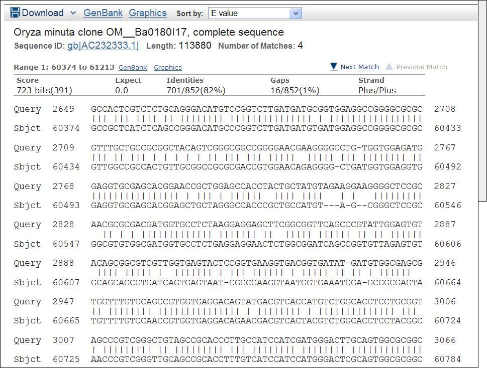The image size is (487, 368).
Task: Click the Gaps value 16/852(1%)
Action: click(x=295, y=90)
